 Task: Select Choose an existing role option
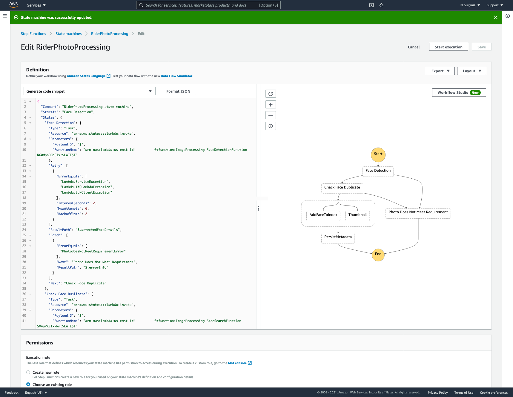tap(28, 384)
